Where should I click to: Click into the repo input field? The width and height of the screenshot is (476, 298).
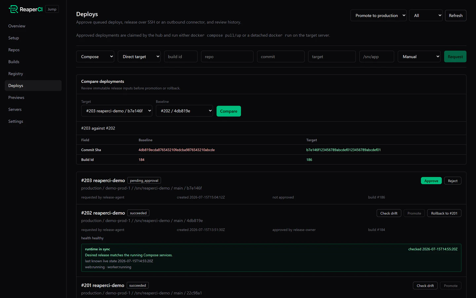227,57
